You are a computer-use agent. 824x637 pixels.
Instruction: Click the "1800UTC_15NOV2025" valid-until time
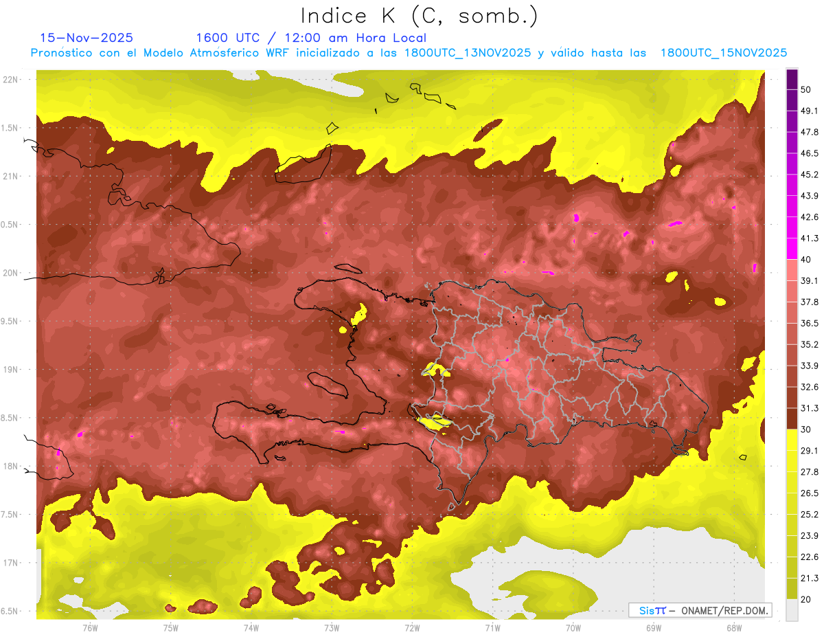tap(724, 53)
